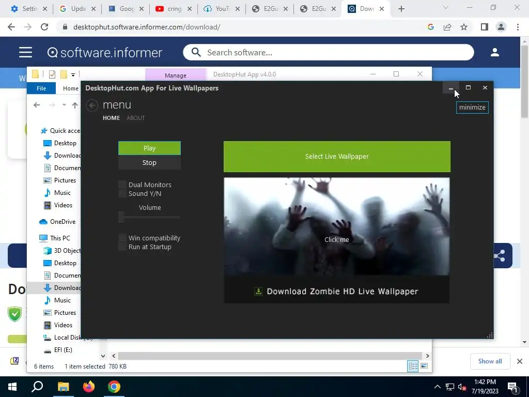This screenshot has height=397, width=529.
Task: Click the share page icon in Chrome address bar
Action: (447, 27)
